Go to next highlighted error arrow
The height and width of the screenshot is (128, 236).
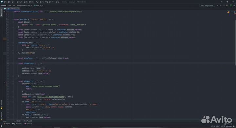pos(234,12)
